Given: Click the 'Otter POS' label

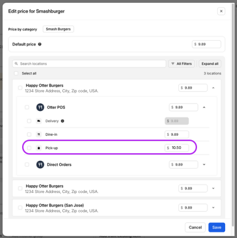Looking at the screenshot, I should [x=56, y=107].
